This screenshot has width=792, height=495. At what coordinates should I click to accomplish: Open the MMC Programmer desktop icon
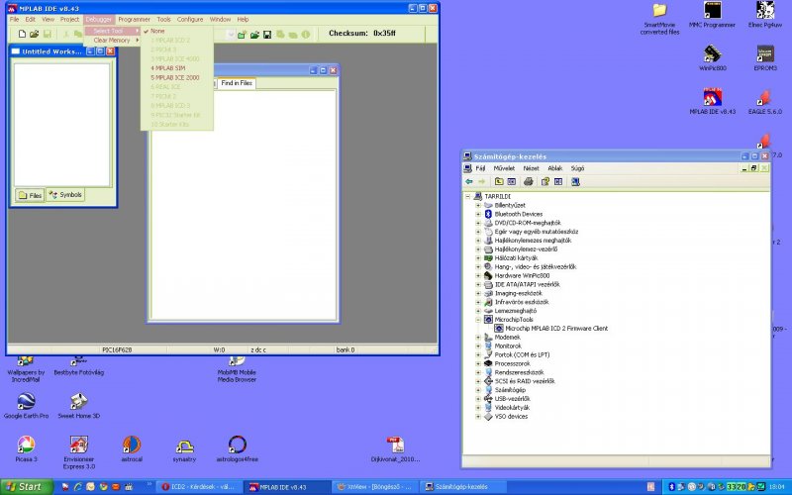click(x=712, y=14)
